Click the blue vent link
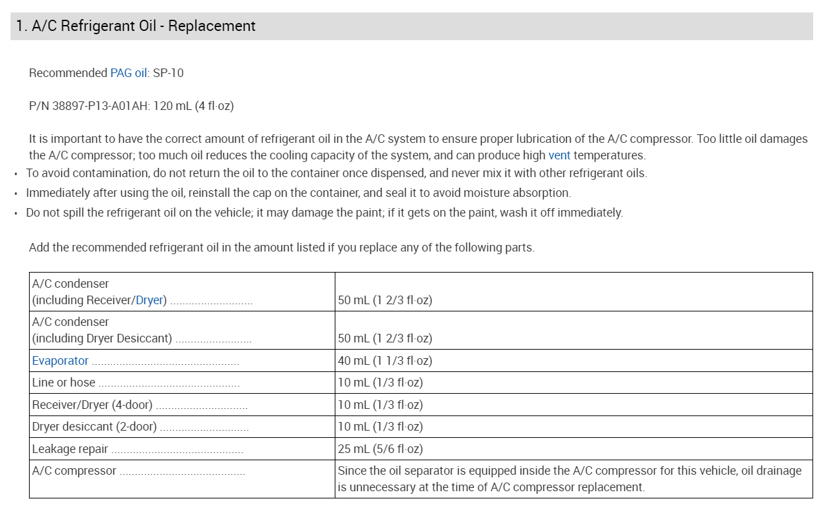The height and width of the screenshot is (507, 825). (559, 155)
